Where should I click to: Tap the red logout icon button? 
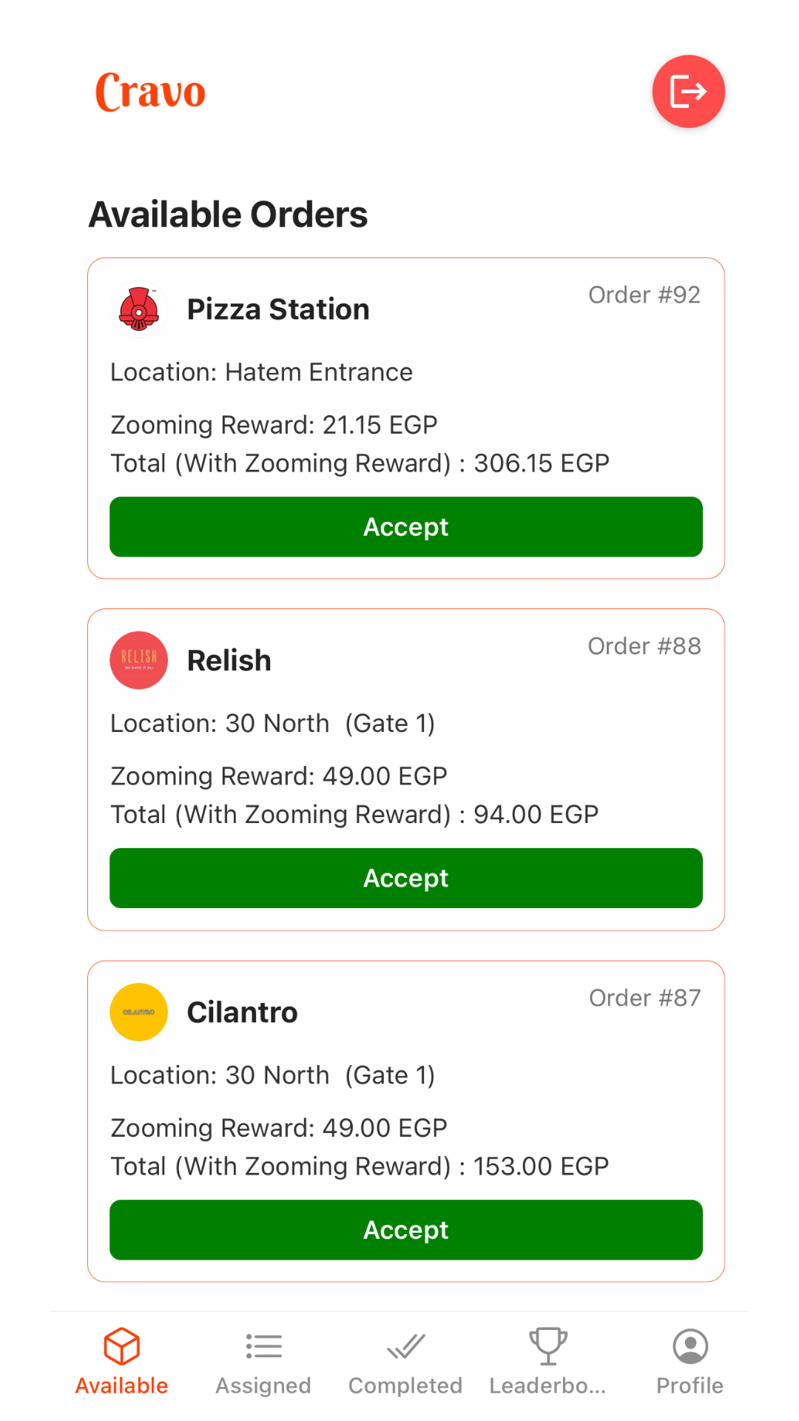tap(688, 92)
